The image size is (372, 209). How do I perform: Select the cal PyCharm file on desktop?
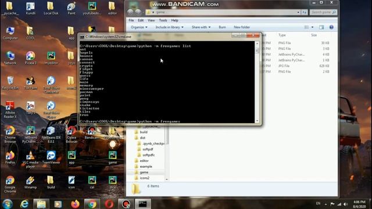[92, 182]
